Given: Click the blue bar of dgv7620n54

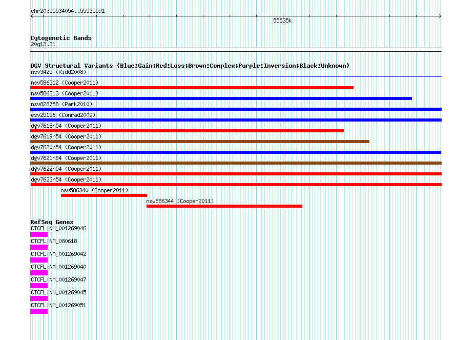Looking at the screenshot, I should (236, 152).
